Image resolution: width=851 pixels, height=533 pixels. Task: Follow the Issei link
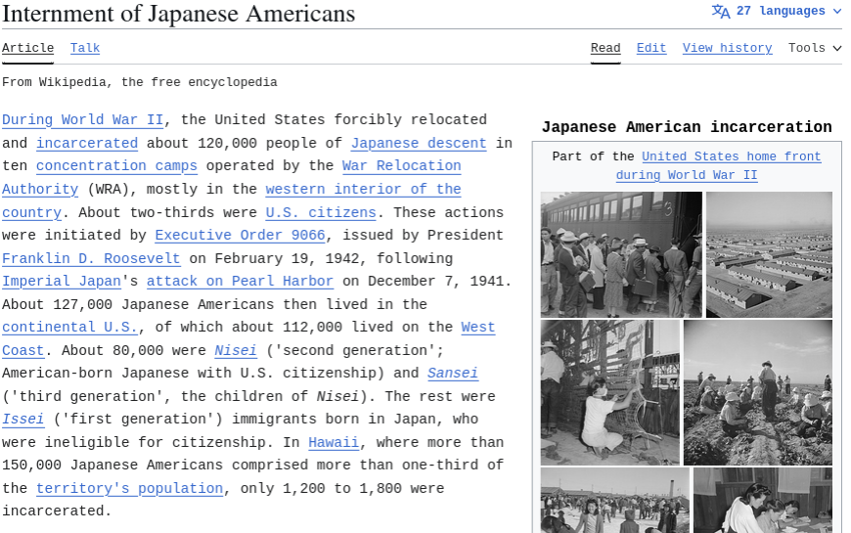click(22, 420)
